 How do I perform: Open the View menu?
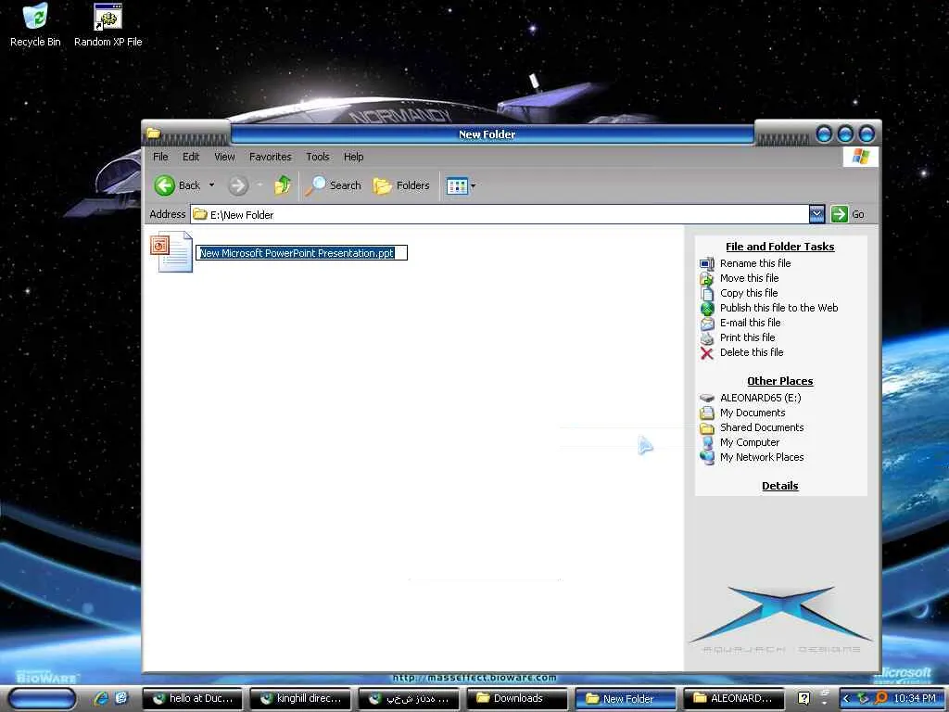(x=224, y=157)
